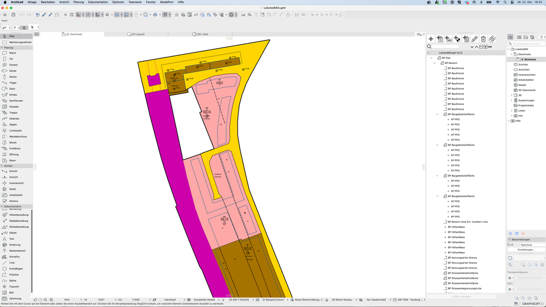
Task: Open the Dokumentation menu
Action: (x=98, y=2)
